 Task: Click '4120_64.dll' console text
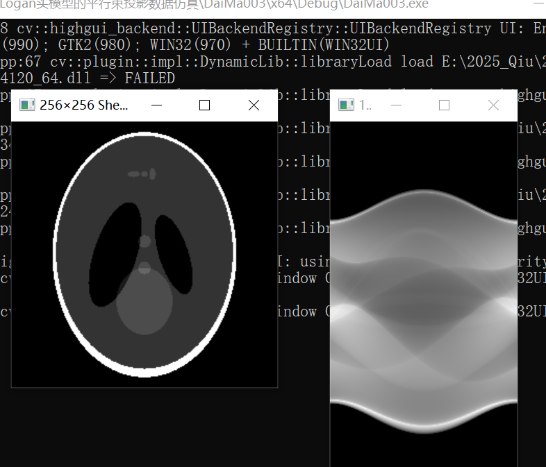click(45, 78)
